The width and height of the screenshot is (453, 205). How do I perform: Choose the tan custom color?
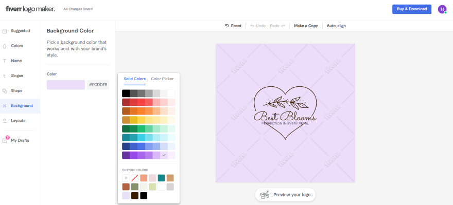pyautogui.click(x=170, y=178)
